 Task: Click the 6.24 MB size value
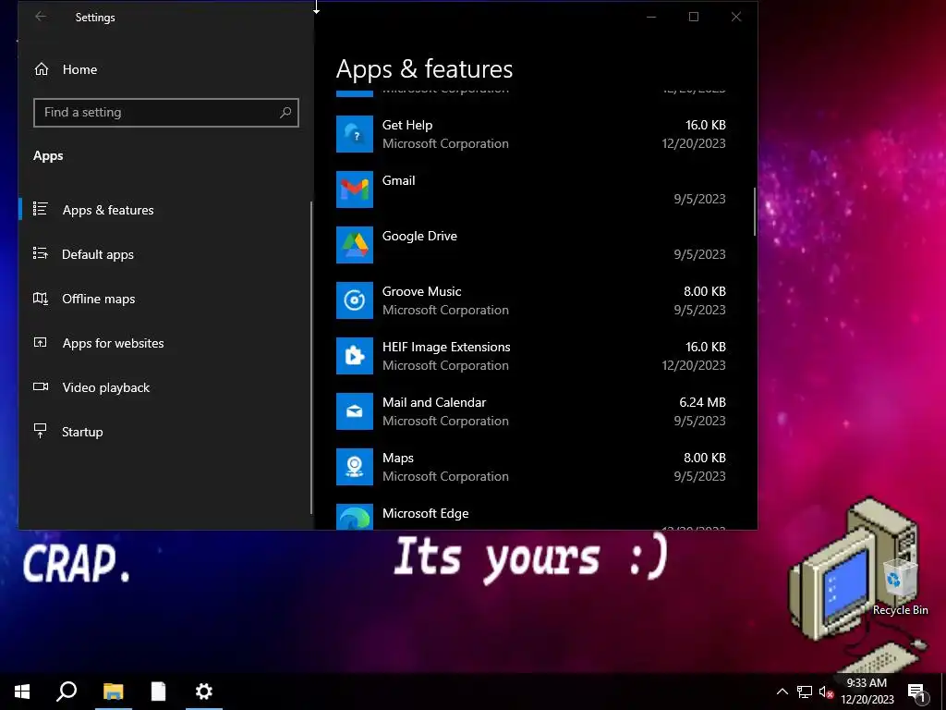tap(702, 403)
